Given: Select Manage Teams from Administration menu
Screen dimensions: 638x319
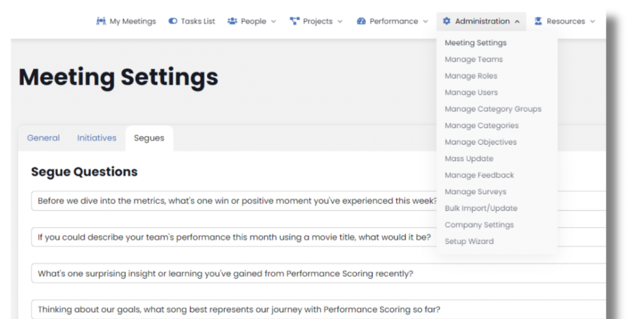Looking at the screenshot, I should coord(474,60).
